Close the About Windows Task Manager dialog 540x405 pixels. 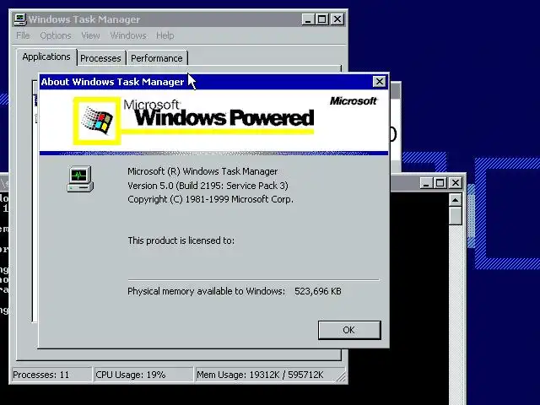tap(379, 82)
